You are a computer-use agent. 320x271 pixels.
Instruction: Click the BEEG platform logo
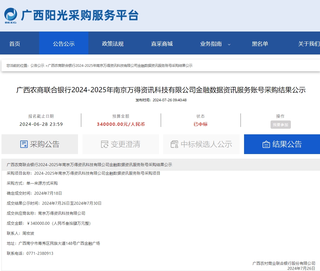click(11, 16)
